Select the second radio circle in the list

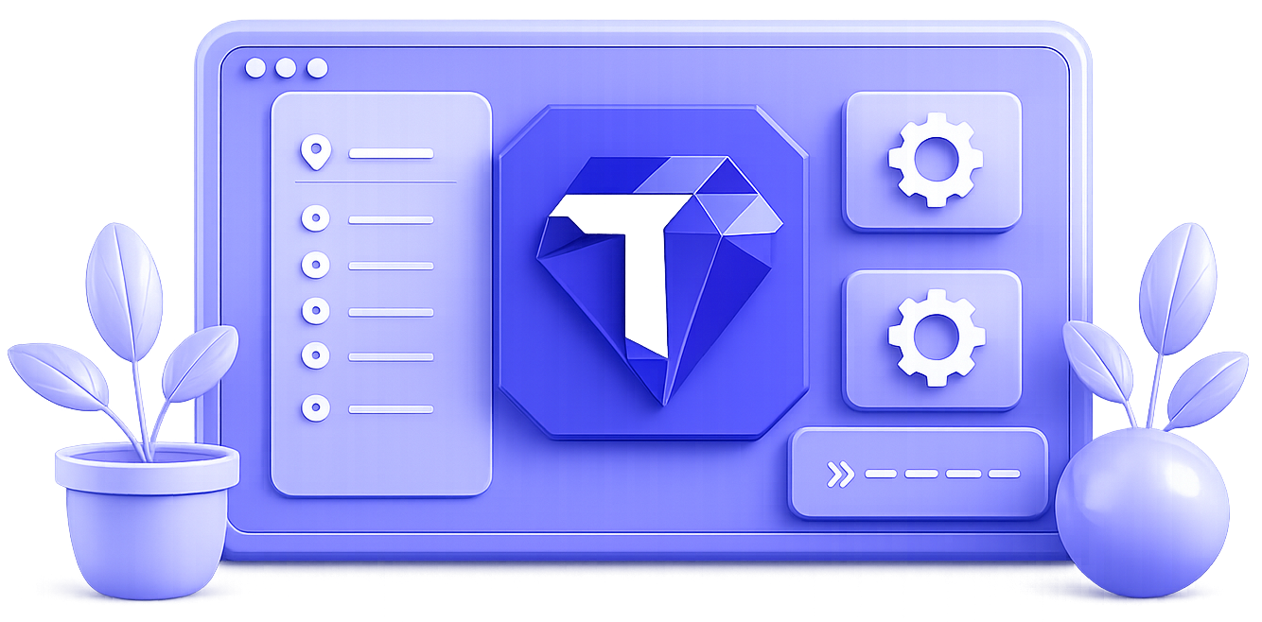pyautogui.click(x=315, y=265)
